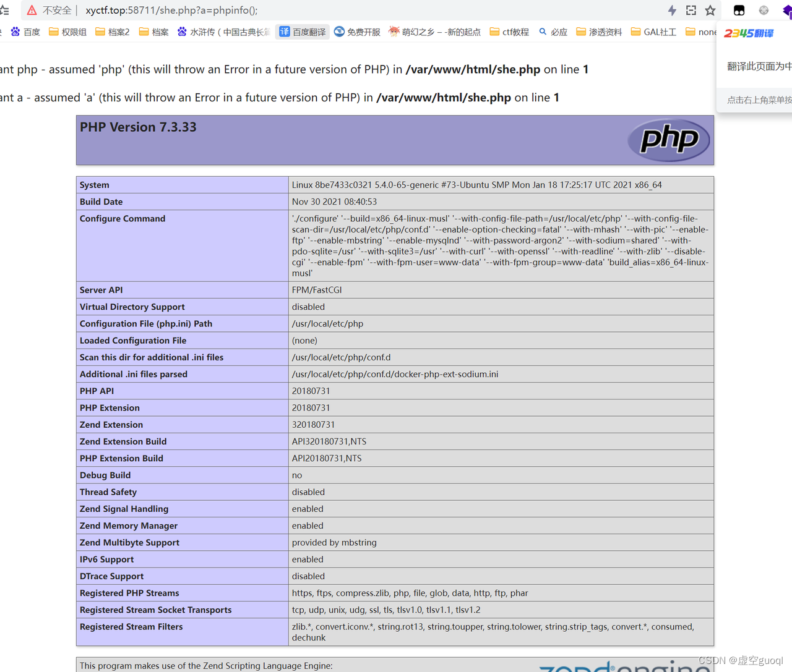Viewport: 792px width, 672px height.
Task: Click the 萌幻之乡 bookmark entry
Action: coord(436,32)
